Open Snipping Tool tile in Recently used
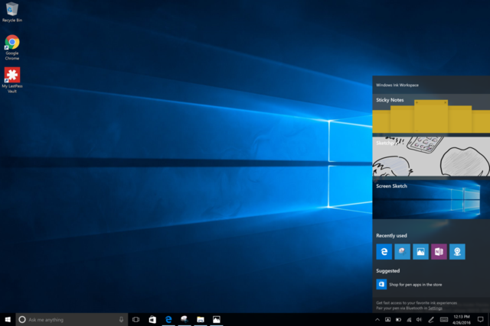This screenshot has width=490, height=326. tap(402, 251)
